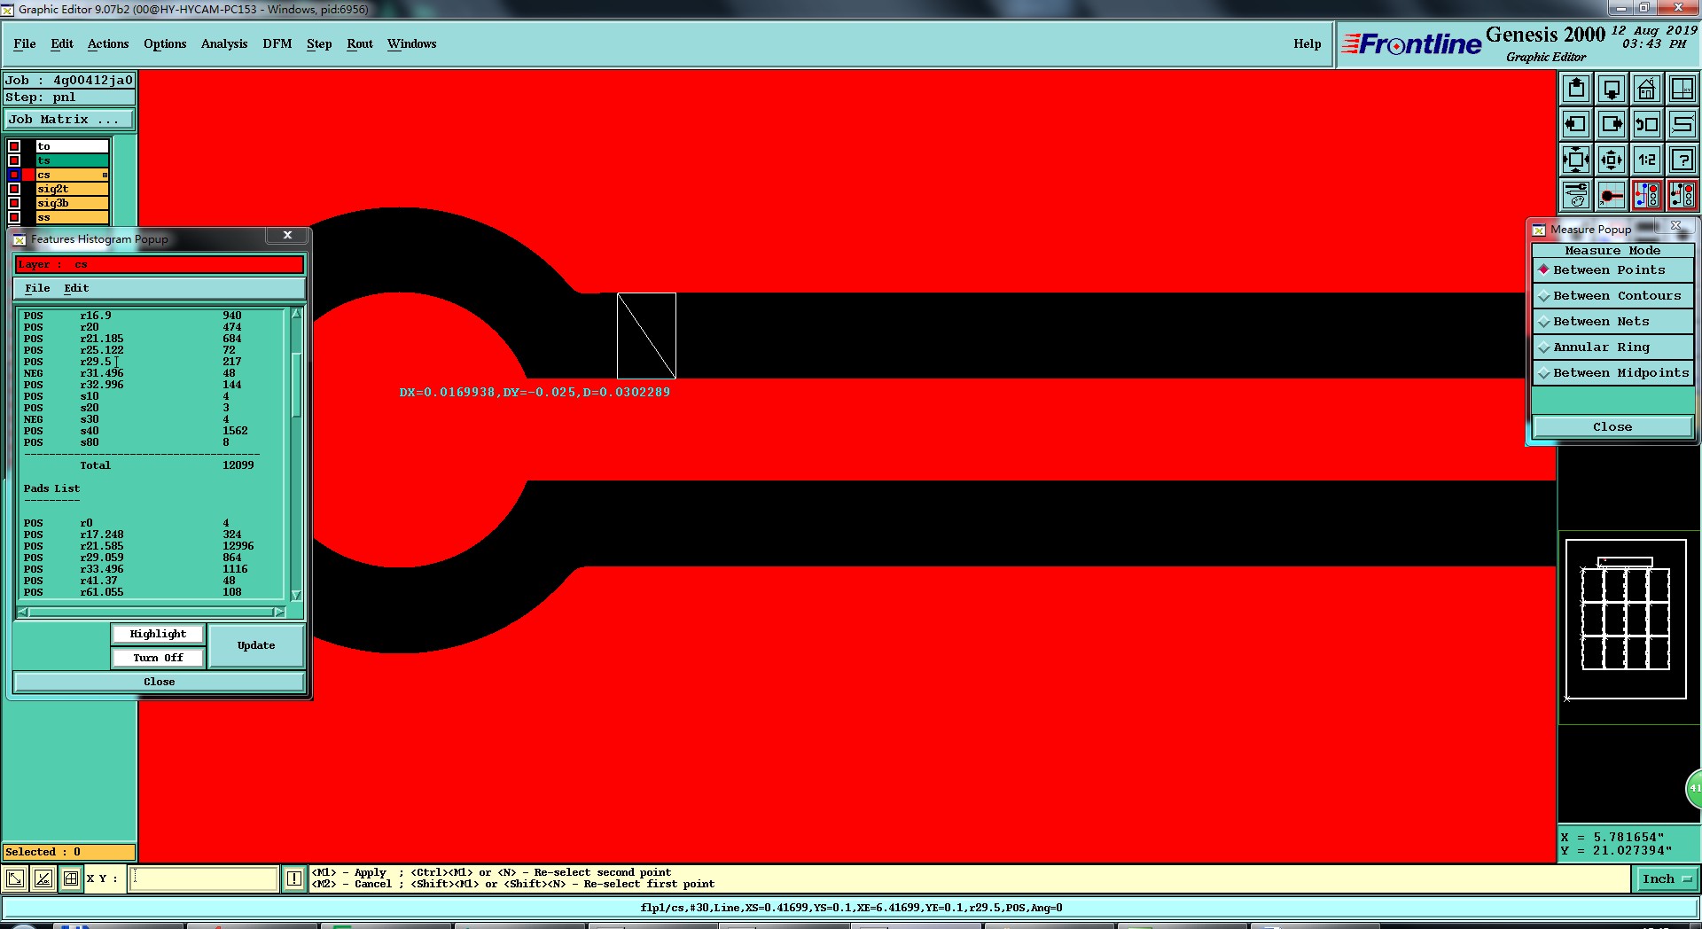Open the Step menu
Viewport: 1702px width, 929px height.
[x=319, y=44]
